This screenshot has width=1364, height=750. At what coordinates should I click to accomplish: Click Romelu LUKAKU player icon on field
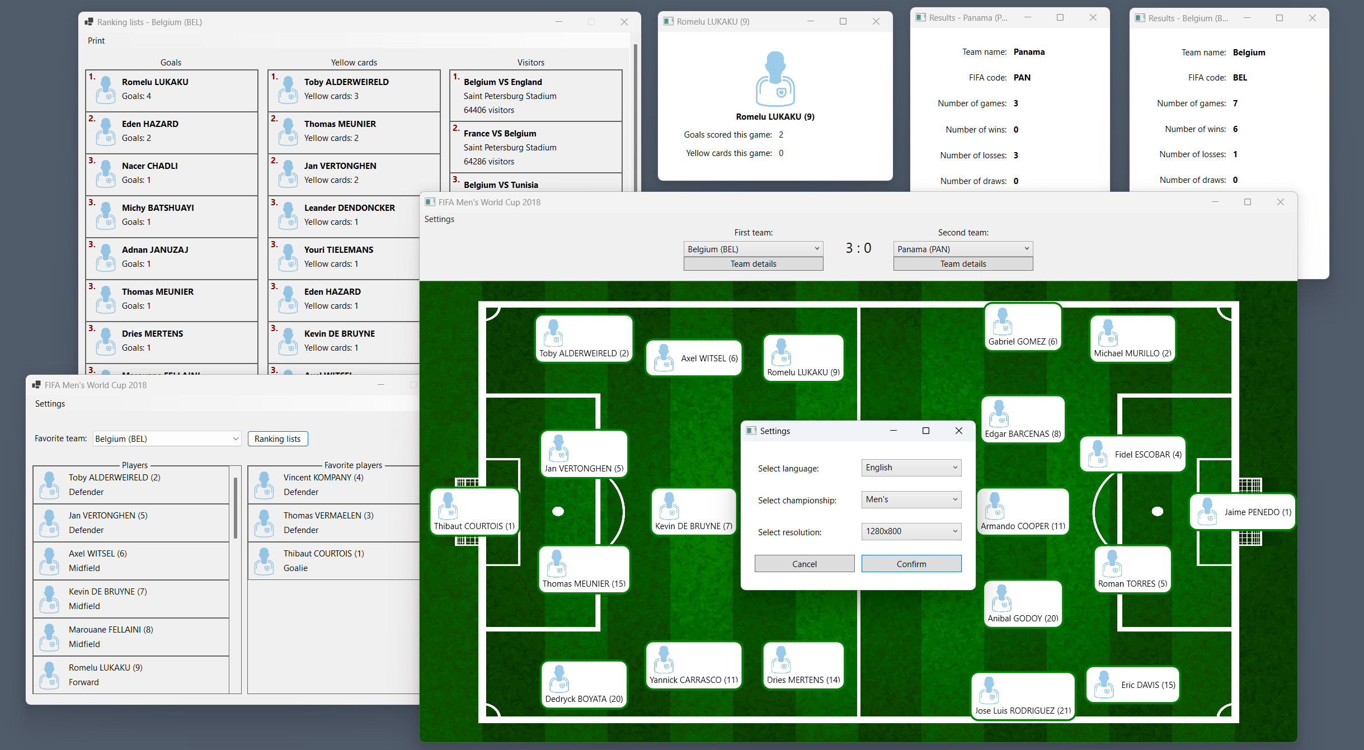pyautogui.click(x=780, y=352)
